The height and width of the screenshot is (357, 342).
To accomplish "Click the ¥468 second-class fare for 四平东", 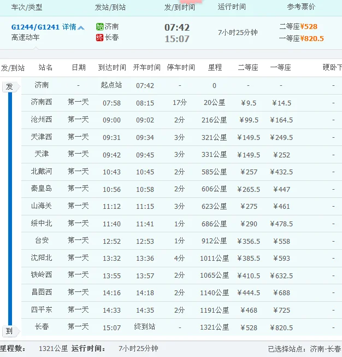I will pos(249,310).
